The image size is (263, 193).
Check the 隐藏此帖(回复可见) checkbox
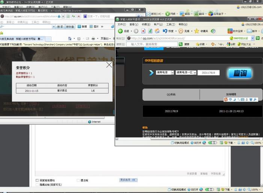coord(37,185)
